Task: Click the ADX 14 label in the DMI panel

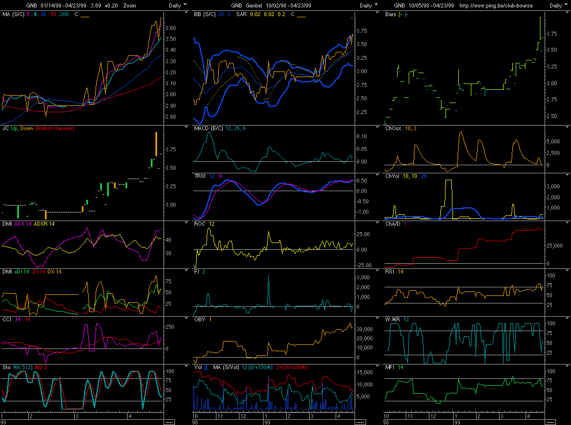Action: pos(23,224)
